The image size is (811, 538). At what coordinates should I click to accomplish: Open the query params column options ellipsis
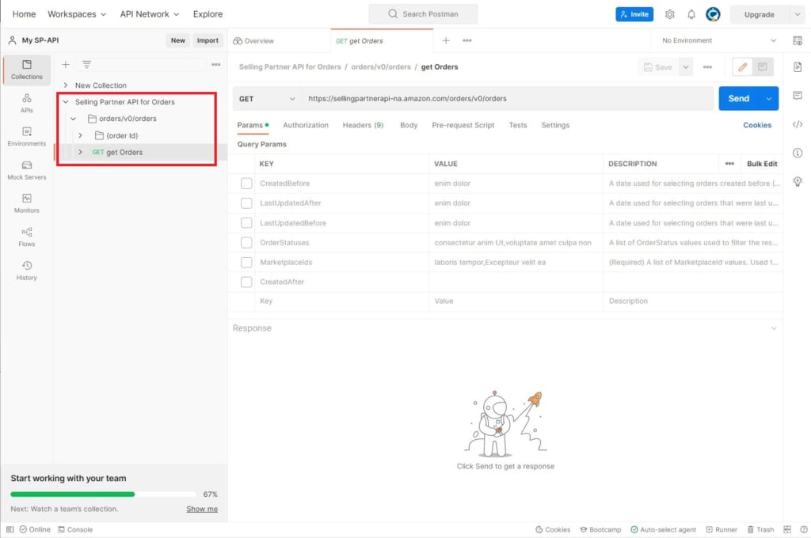pyautogui.click(x=729, y=164)
